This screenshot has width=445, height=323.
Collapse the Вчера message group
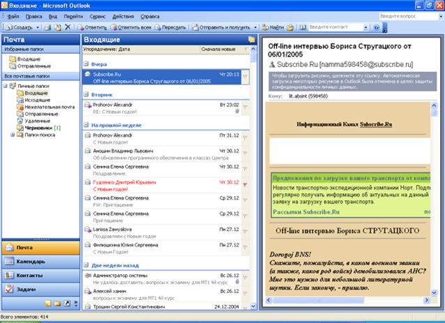point(86,64)
